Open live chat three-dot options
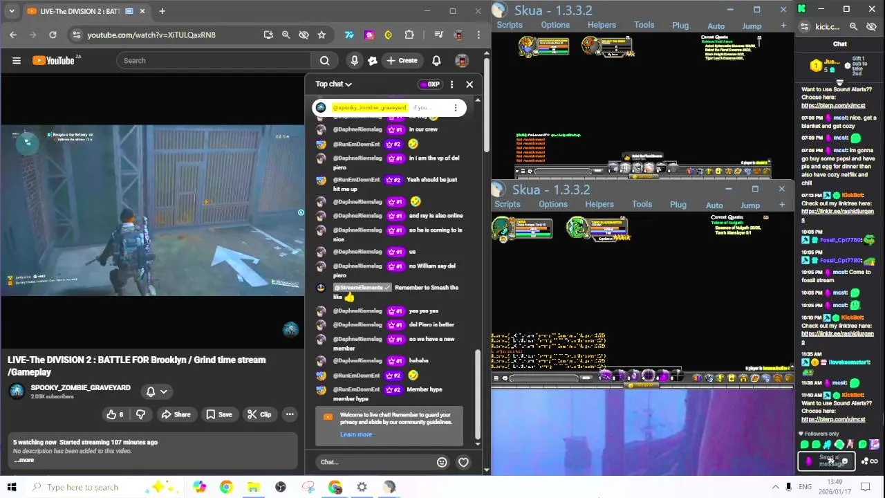 click(451, 84)
